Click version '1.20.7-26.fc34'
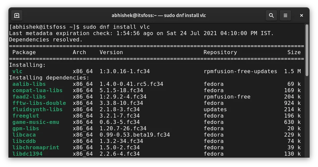The height and width of the screenshot is (167, 318). (x=123, y=129)
